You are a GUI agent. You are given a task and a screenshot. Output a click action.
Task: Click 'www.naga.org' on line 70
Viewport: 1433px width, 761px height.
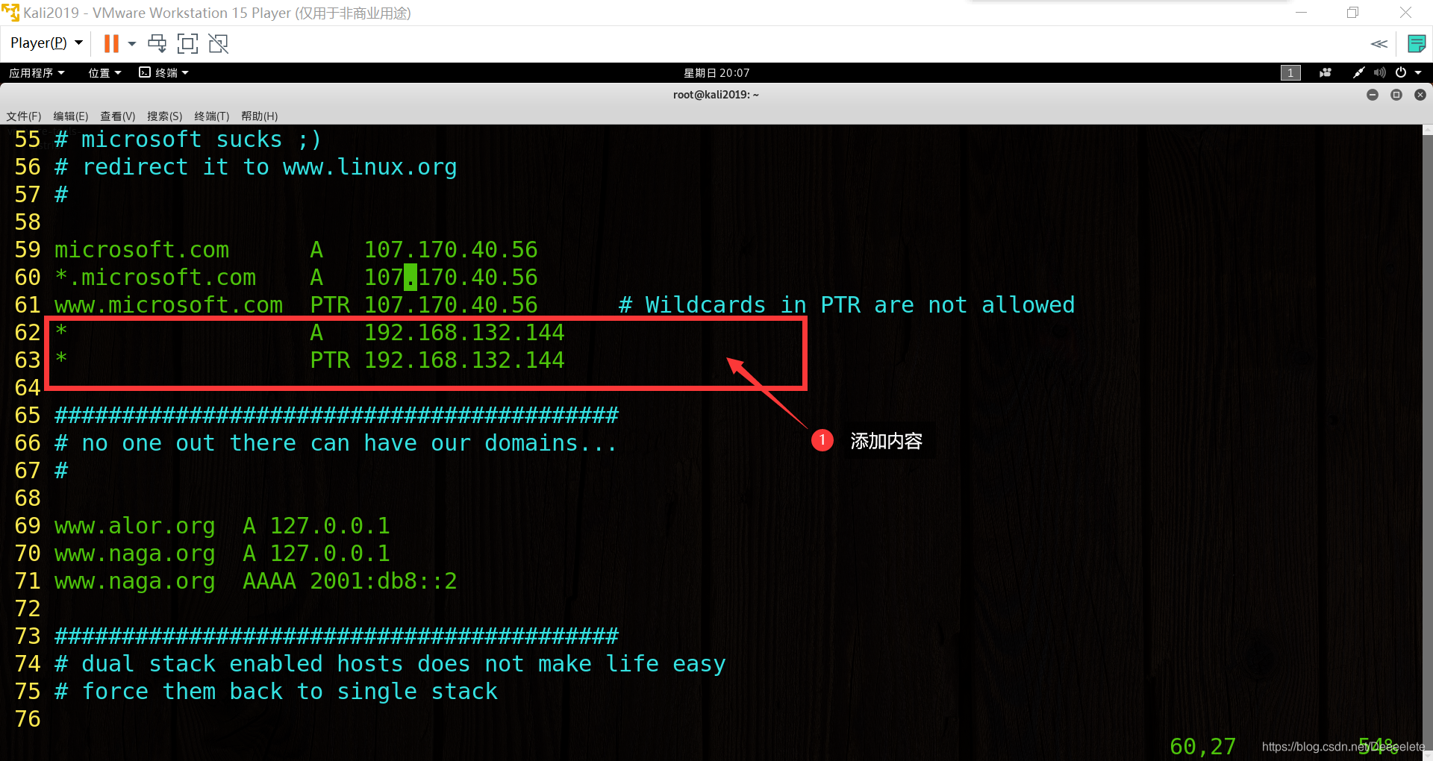135,554
